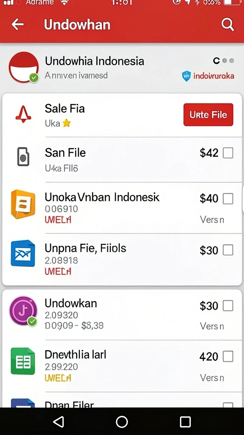This screenshot has width=244, height=435.
Task: Tap the recent apps square button
Action: coord(185,422)
